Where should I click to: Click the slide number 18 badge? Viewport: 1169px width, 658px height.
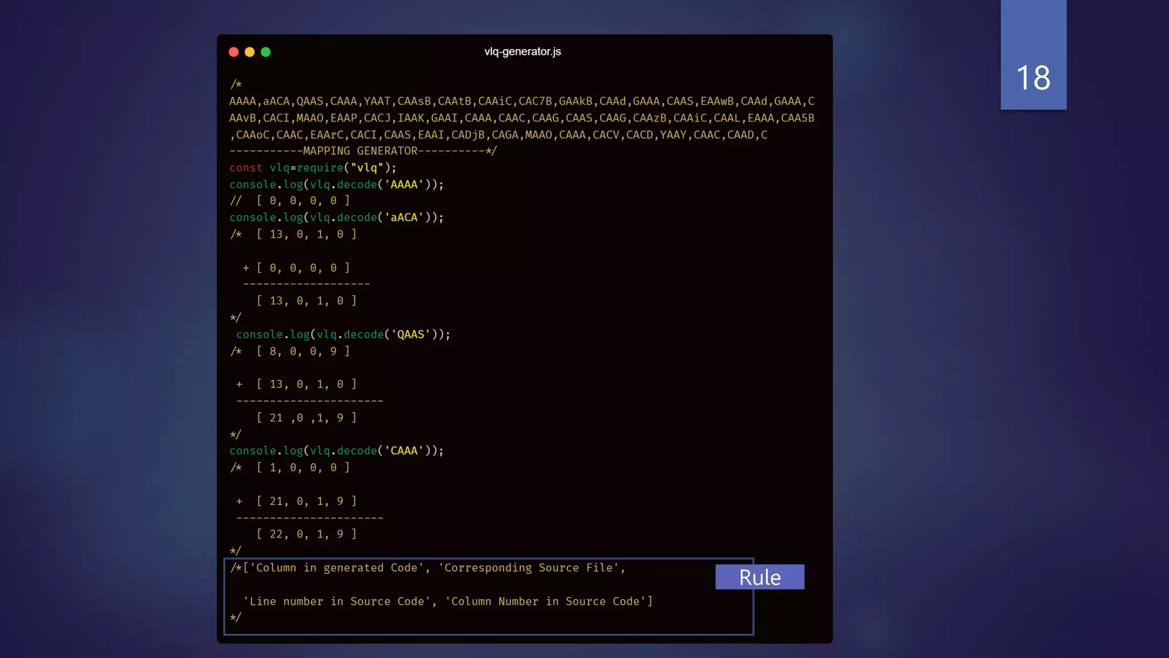point(1033,77)
